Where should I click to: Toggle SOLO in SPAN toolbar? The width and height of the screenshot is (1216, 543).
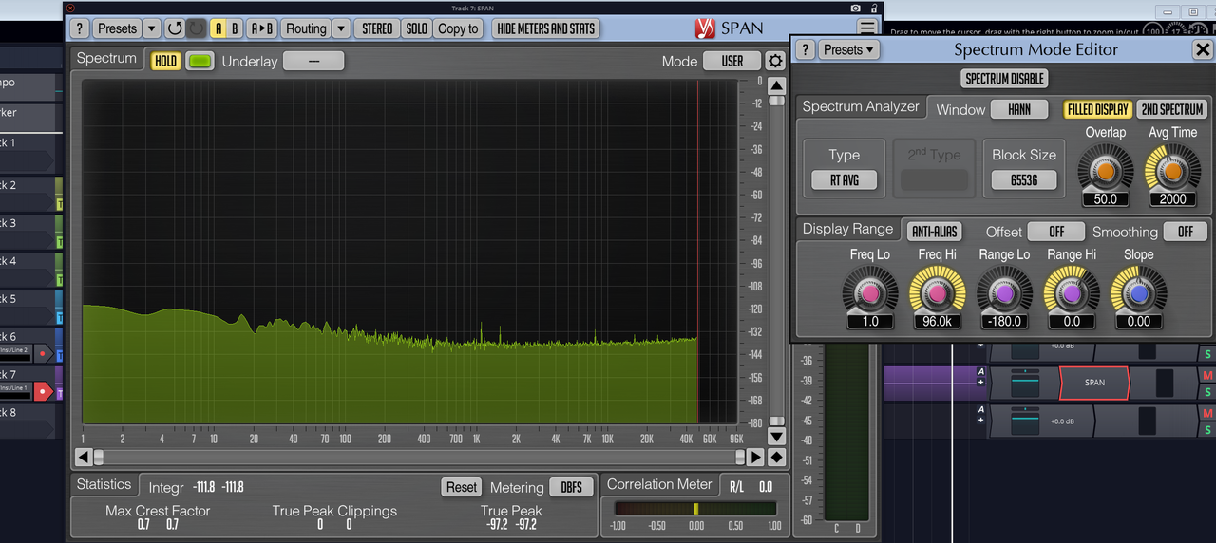417,28
